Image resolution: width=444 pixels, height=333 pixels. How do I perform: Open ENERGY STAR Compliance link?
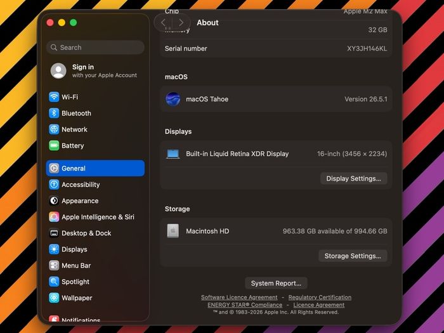(x=245, y=305)
